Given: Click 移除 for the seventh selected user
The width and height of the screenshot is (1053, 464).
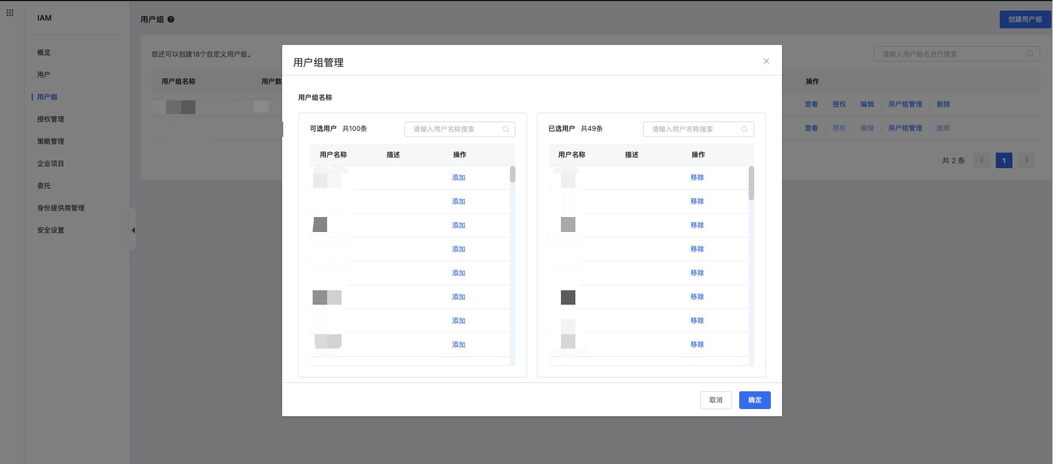Looking at the screenshot, I should pyautogui.click(x=698, y=321).
